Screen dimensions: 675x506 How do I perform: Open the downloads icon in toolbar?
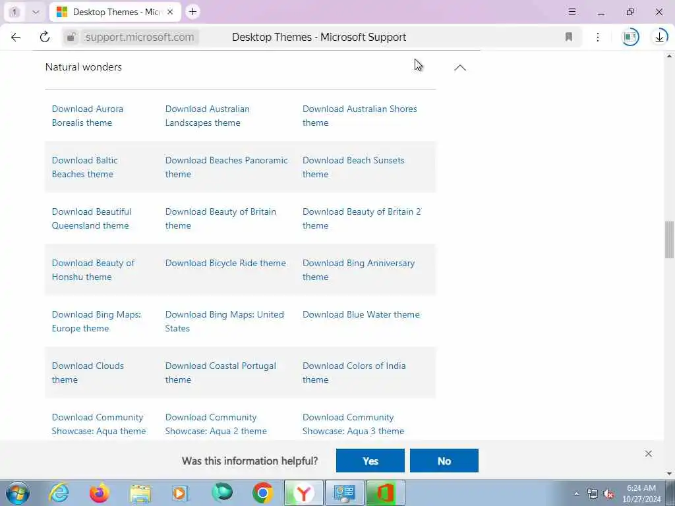(659, 37)
